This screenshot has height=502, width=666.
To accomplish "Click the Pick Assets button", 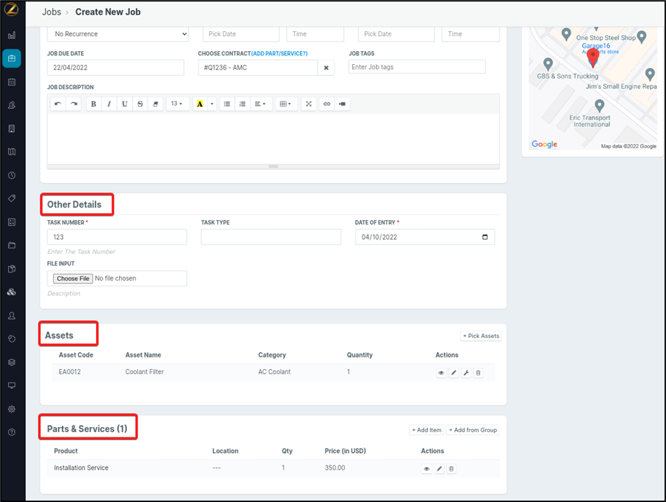I will (x=481, y=336).
